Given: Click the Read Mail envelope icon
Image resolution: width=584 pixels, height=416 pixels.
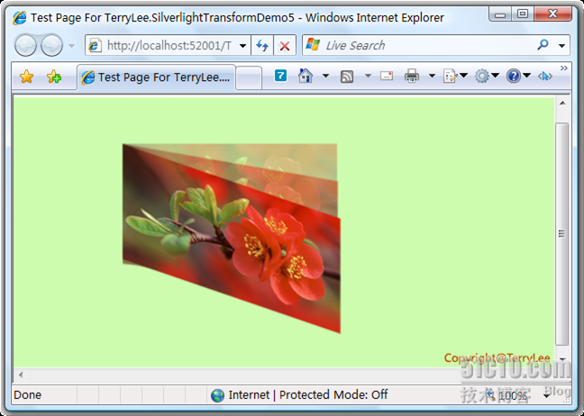Looking at the screenshot, I should pyautogui.click(x=387, y=76).
